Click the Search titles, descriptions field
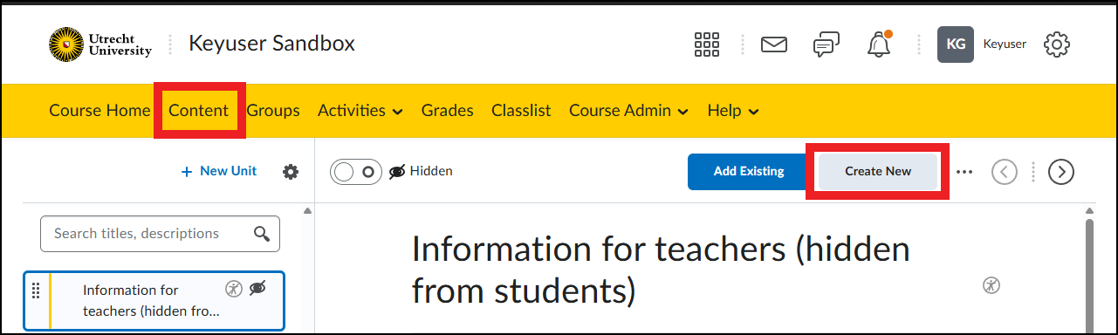The height and width of the screenshot is (335, 1118). point(160,234)
